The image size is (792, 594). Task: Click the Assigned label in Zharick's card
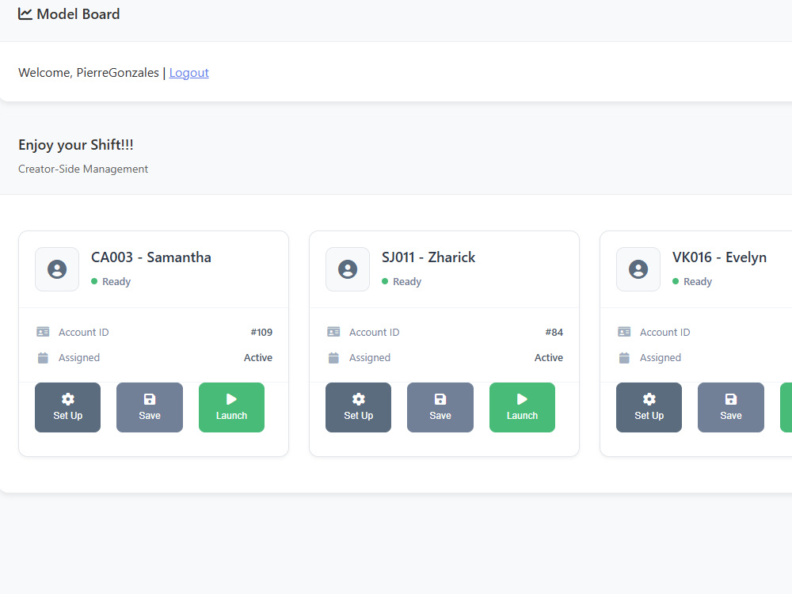370,358
